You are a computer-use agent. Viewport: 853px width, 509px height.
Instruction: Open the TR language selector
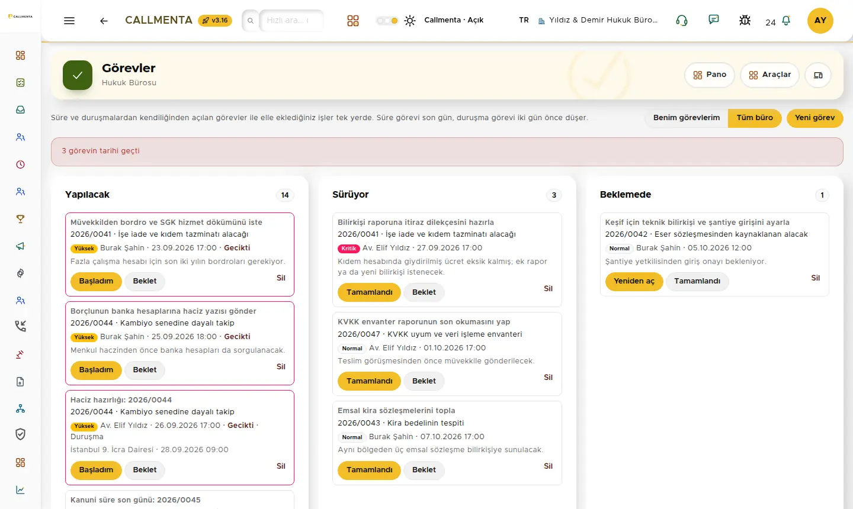point(524,20)
